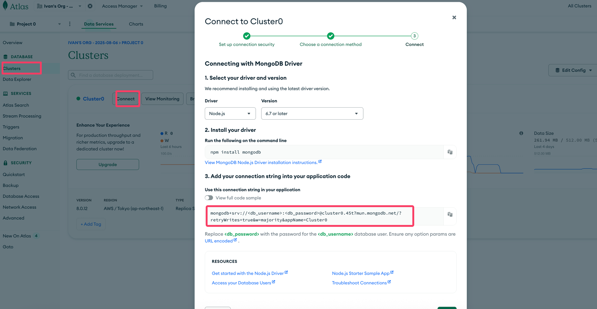Open Get started with the Node.js Driver link
Screen dimensions: 597x309
250,273
